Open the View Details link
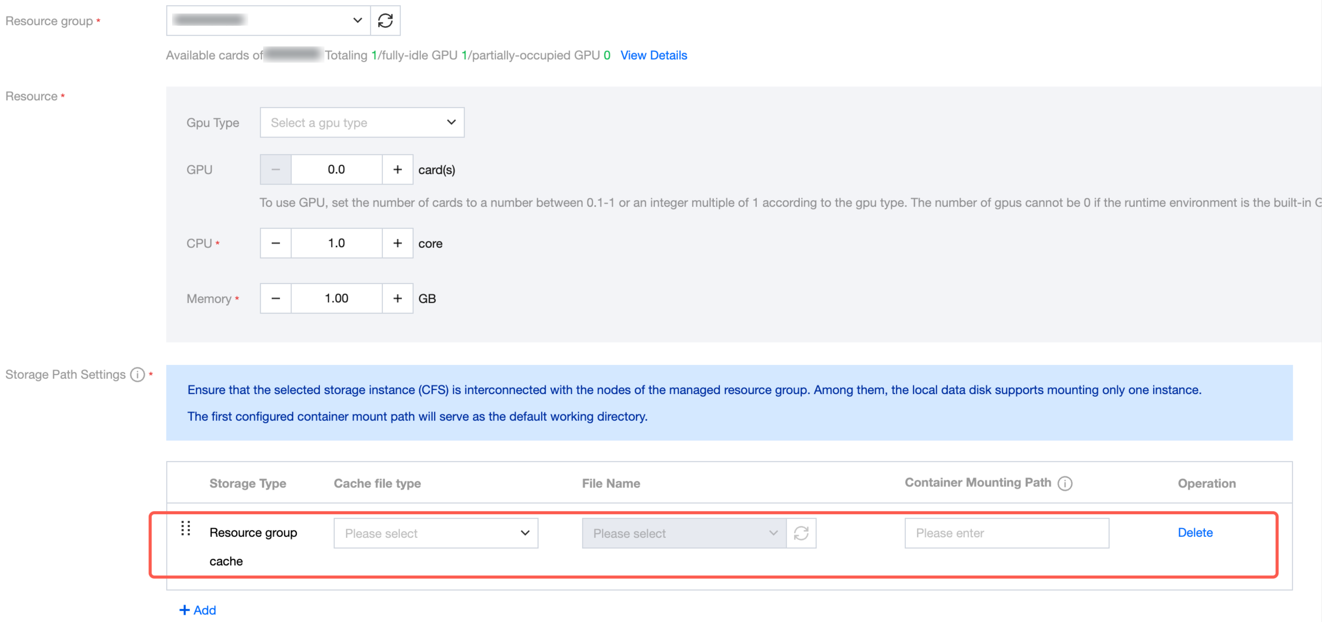The height and width of the screenshot is (622, 1322). coord(653,55)
